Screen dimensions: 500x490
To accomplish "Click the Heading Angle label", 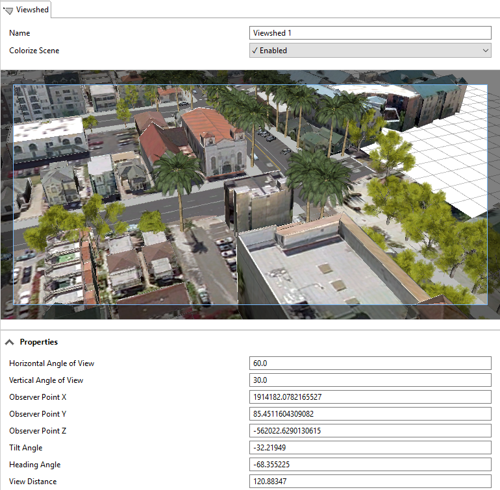I will click(x=35, y=465).
